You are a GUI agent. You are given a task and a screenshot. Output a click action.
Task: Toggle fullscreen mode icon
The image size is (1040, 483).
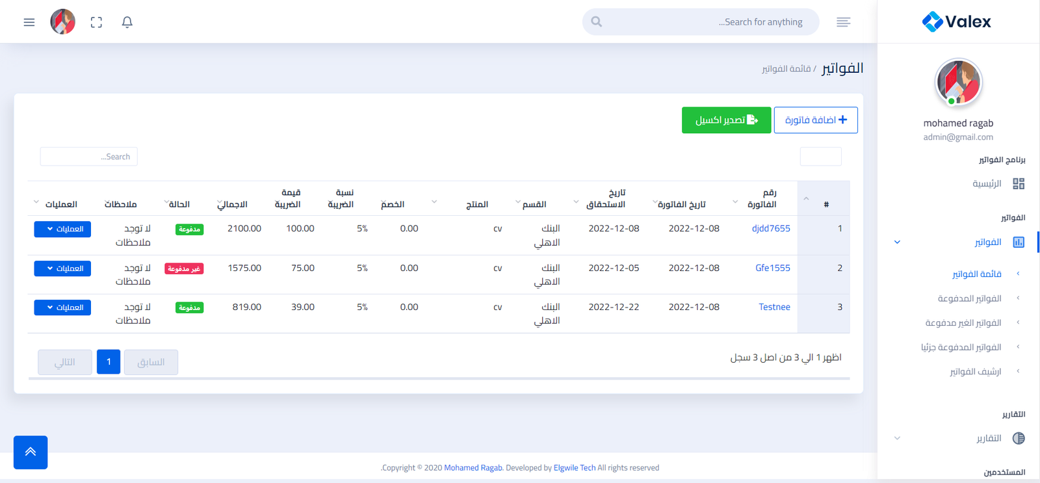point(96,22)
